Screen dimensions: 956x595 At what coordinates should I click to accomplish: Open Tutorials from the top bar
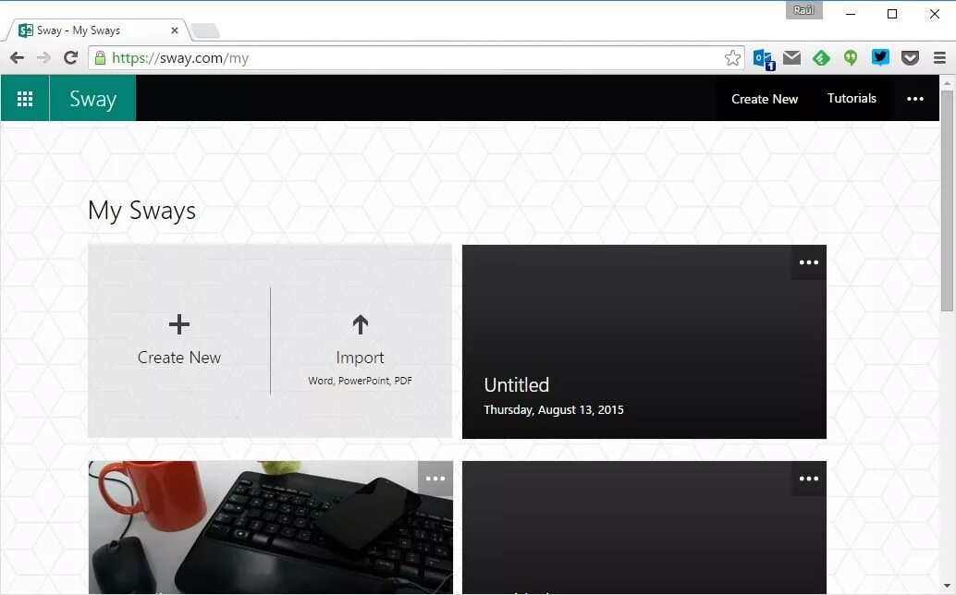[x=852, y=99]
